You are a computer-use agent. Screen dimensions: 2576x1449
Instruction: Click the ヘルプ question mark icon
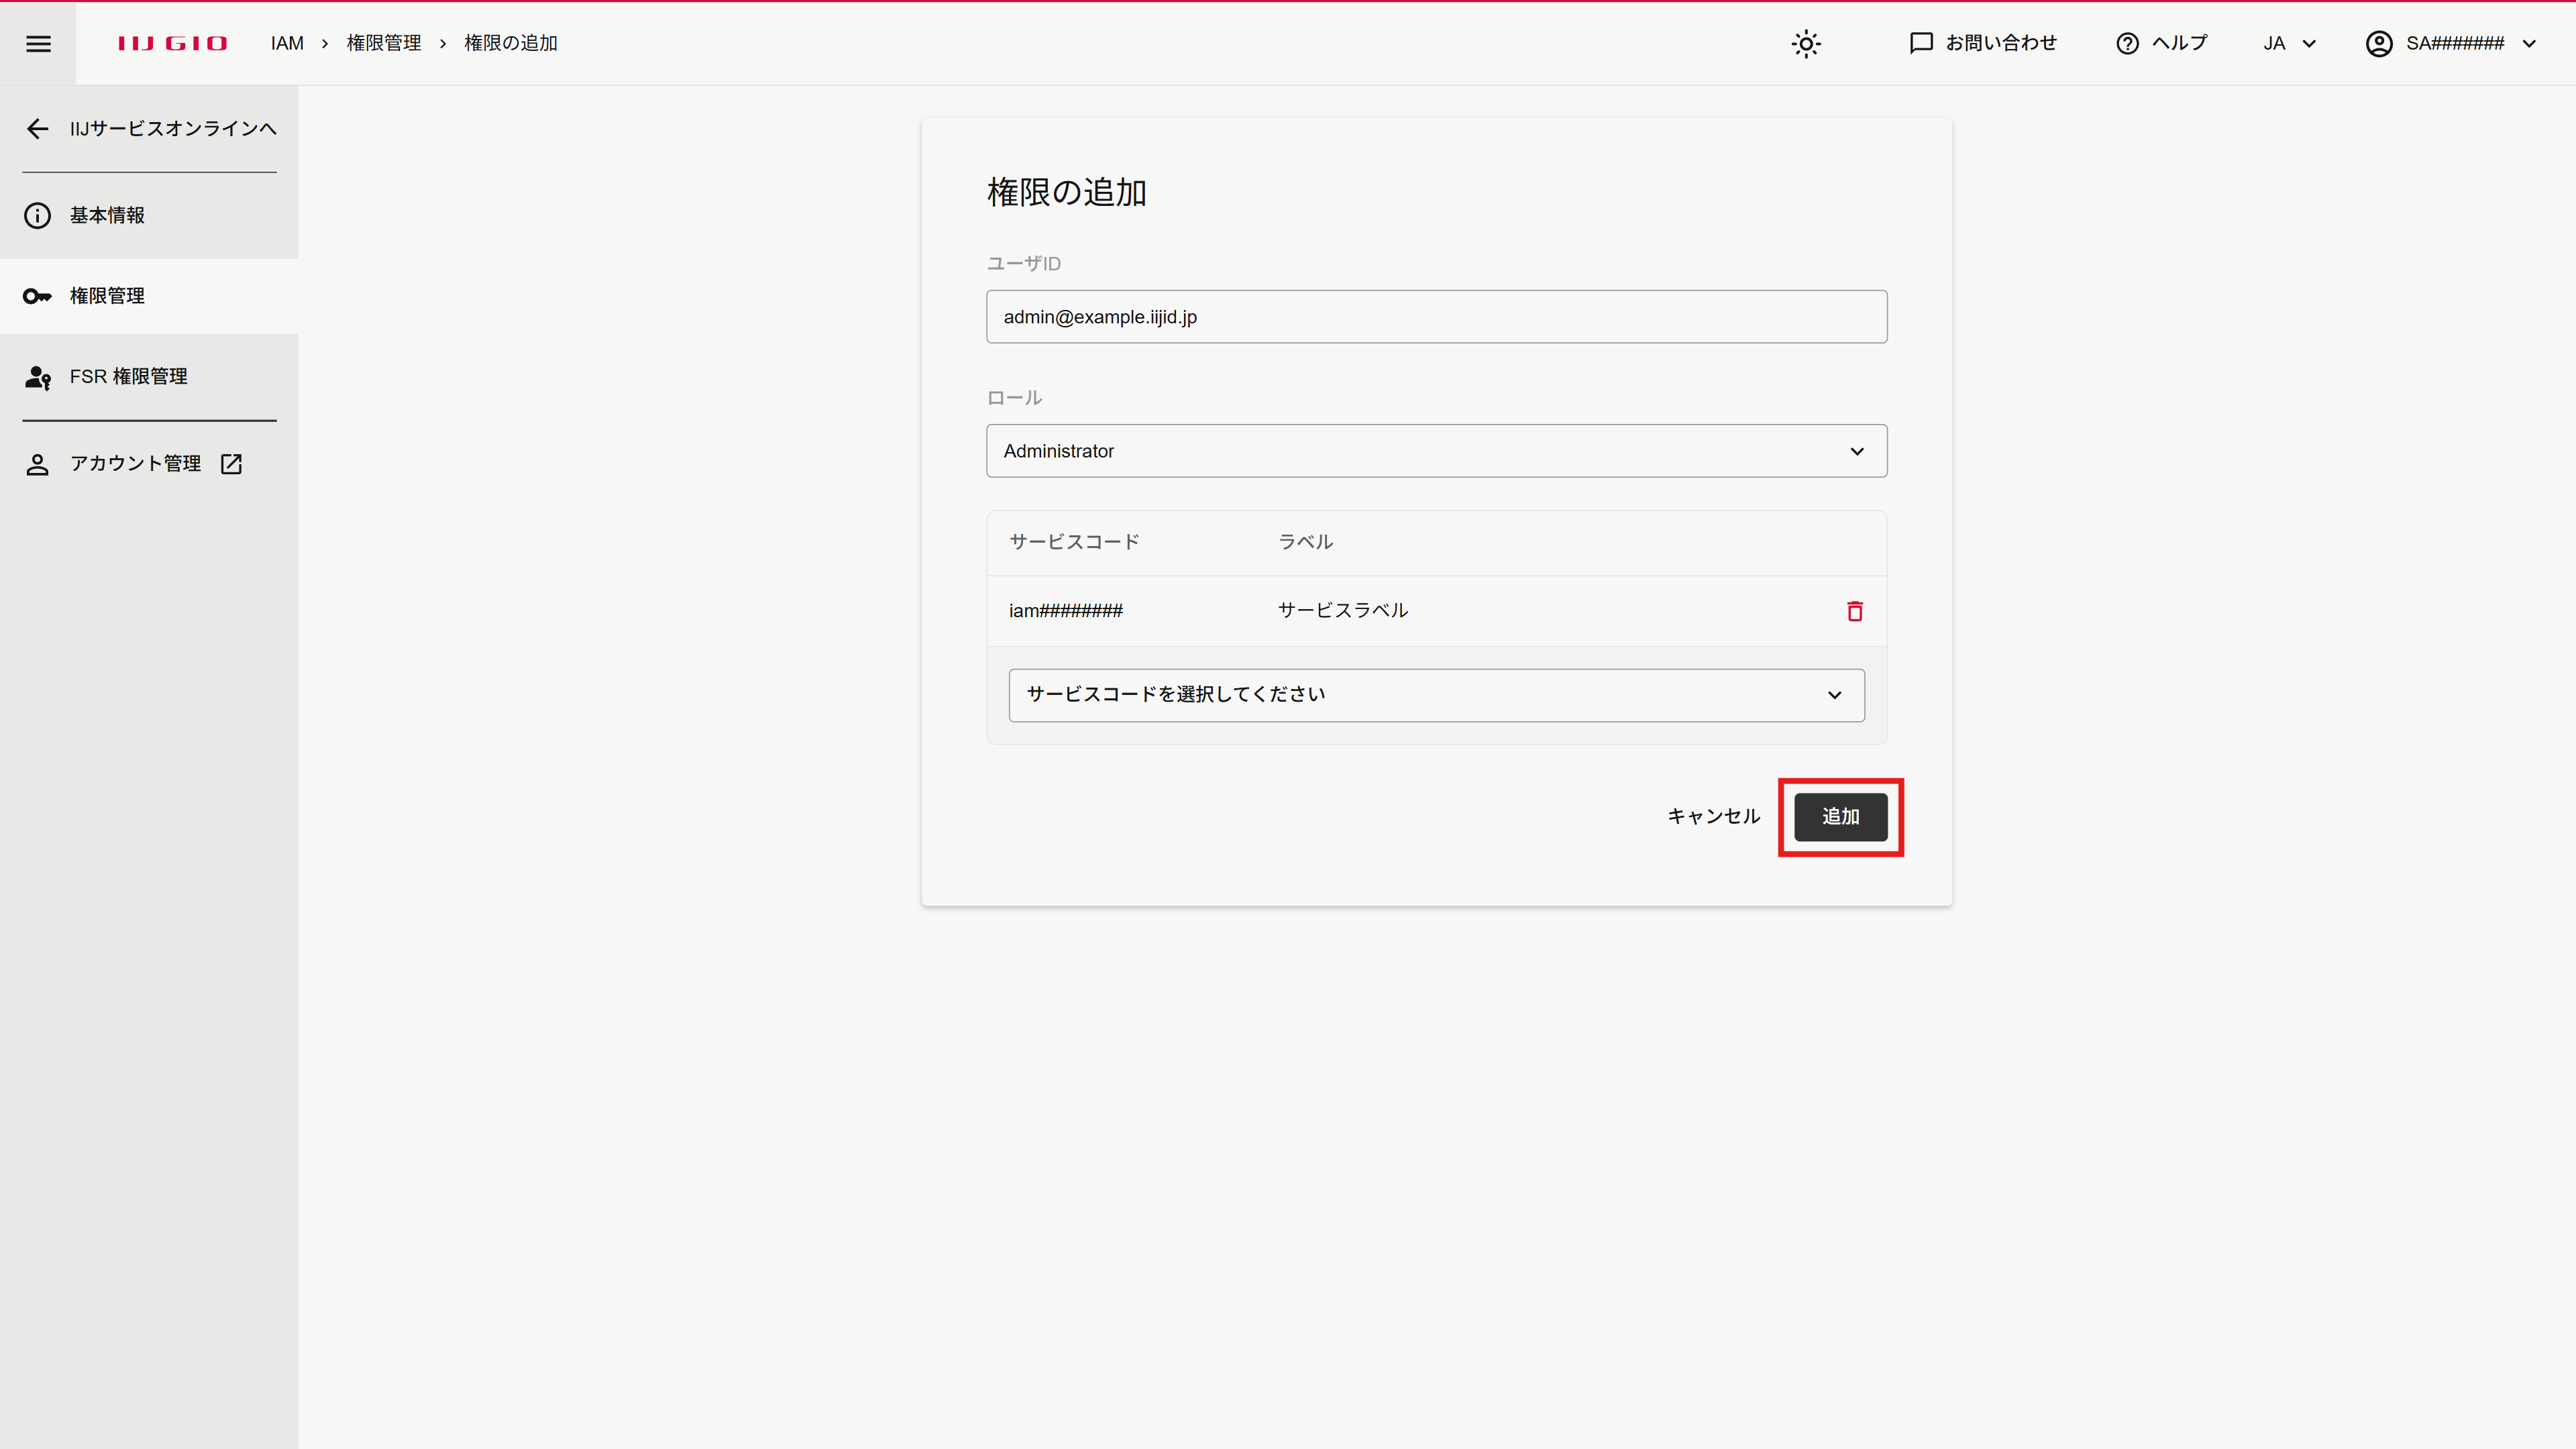pos(2127,43)
